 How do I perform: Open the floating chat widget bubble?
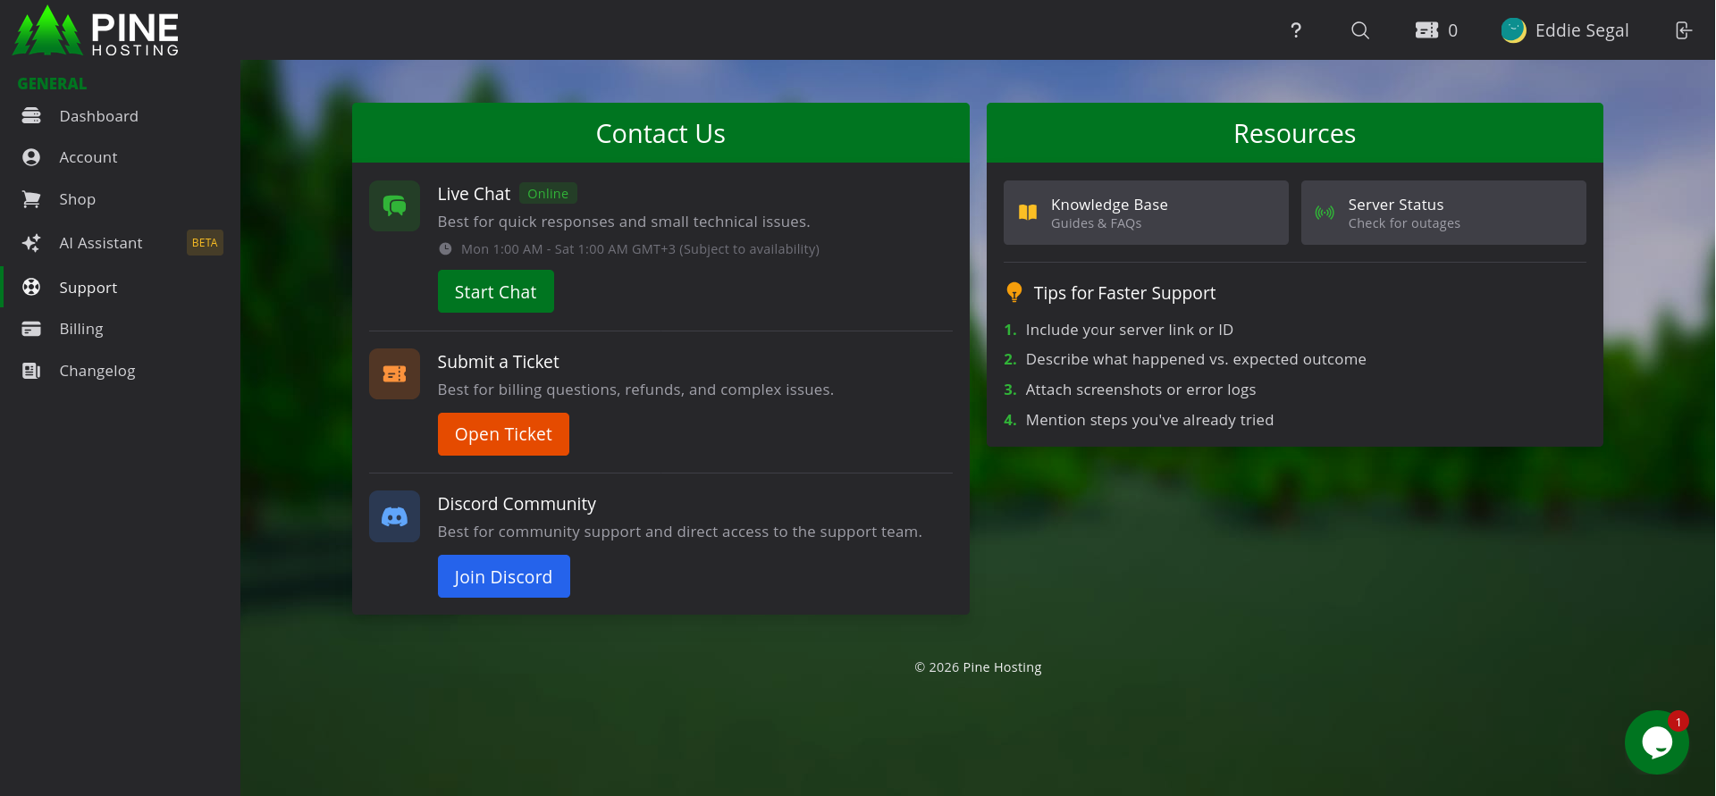point(1656,742)
